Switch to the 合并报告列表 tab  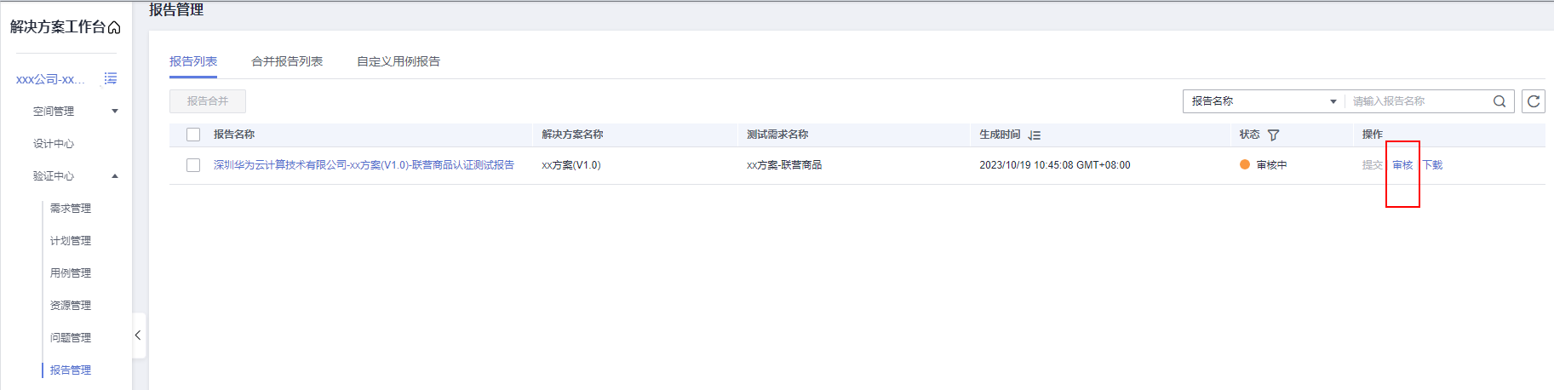(x=287, y=61)
